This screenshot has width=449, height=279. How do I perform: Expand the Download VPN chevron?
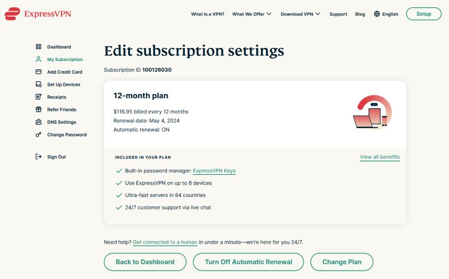coord(317,14)
